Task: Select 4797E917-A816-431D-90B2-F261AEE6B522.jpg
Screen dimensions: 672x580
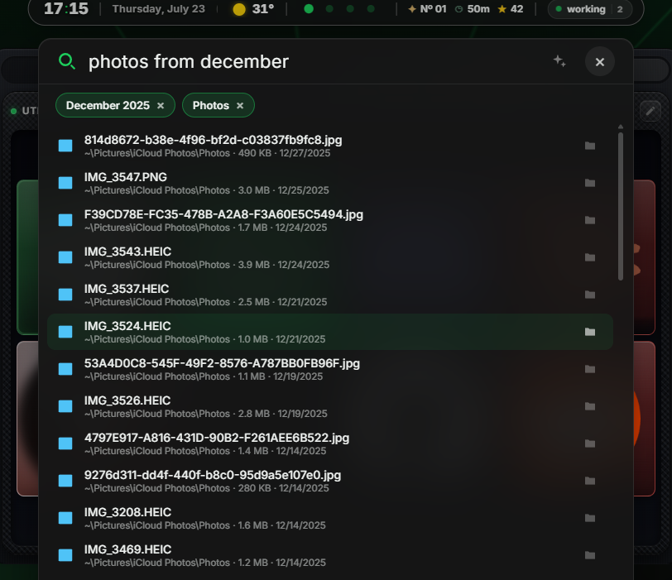Action: [x=330, y=443]
